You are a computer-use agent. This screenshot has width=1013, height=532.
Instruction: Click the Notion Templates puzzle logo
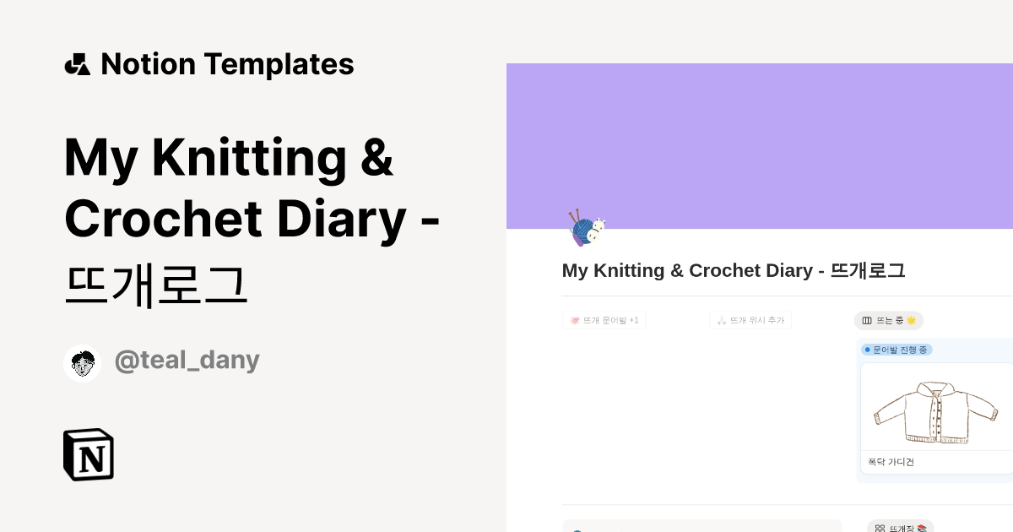point(77,63)
